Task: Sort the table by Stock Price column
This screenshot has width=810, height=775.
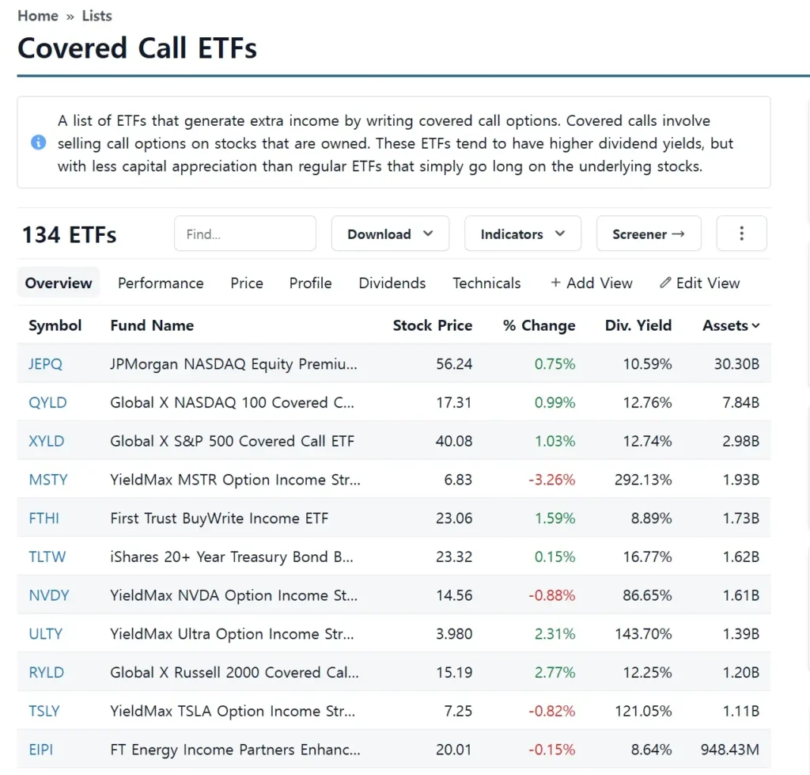Action: (x=432, y=325)
